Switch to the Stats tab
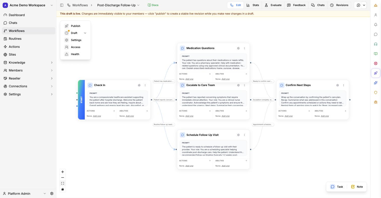This screenshot has height=198, width=381. point(253,5)
